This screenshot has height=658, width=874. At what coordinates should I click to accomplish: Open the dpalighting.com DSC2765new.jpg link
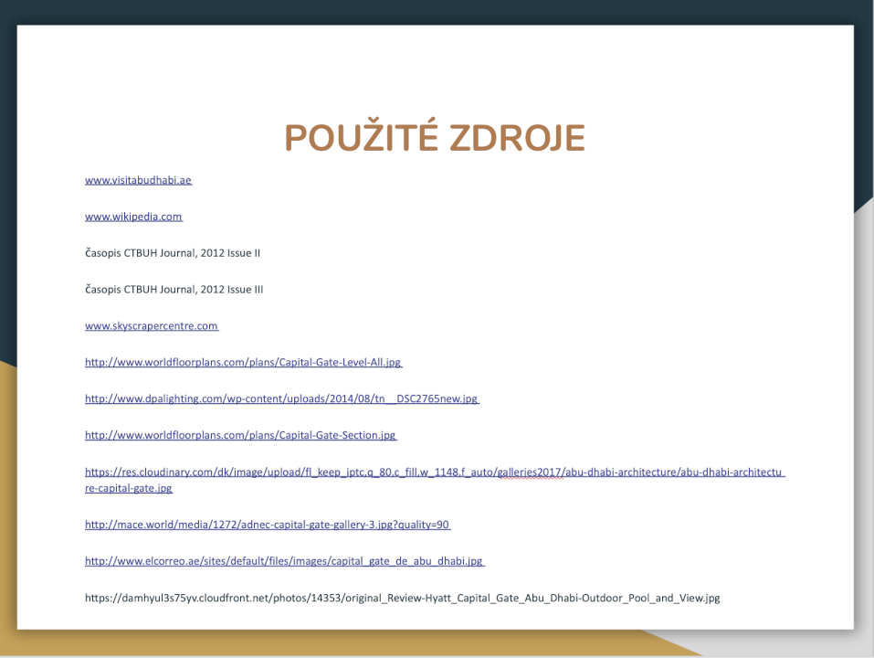[281, 398]
